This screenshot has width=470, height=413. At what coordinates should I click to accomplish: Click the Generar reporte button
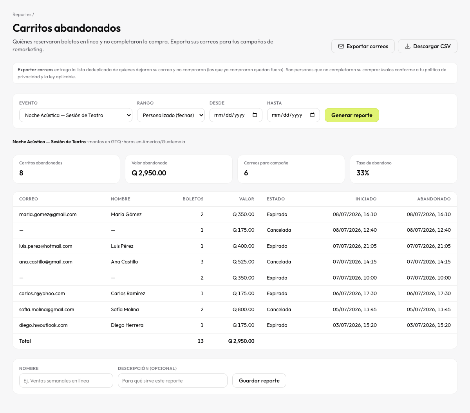352,115
